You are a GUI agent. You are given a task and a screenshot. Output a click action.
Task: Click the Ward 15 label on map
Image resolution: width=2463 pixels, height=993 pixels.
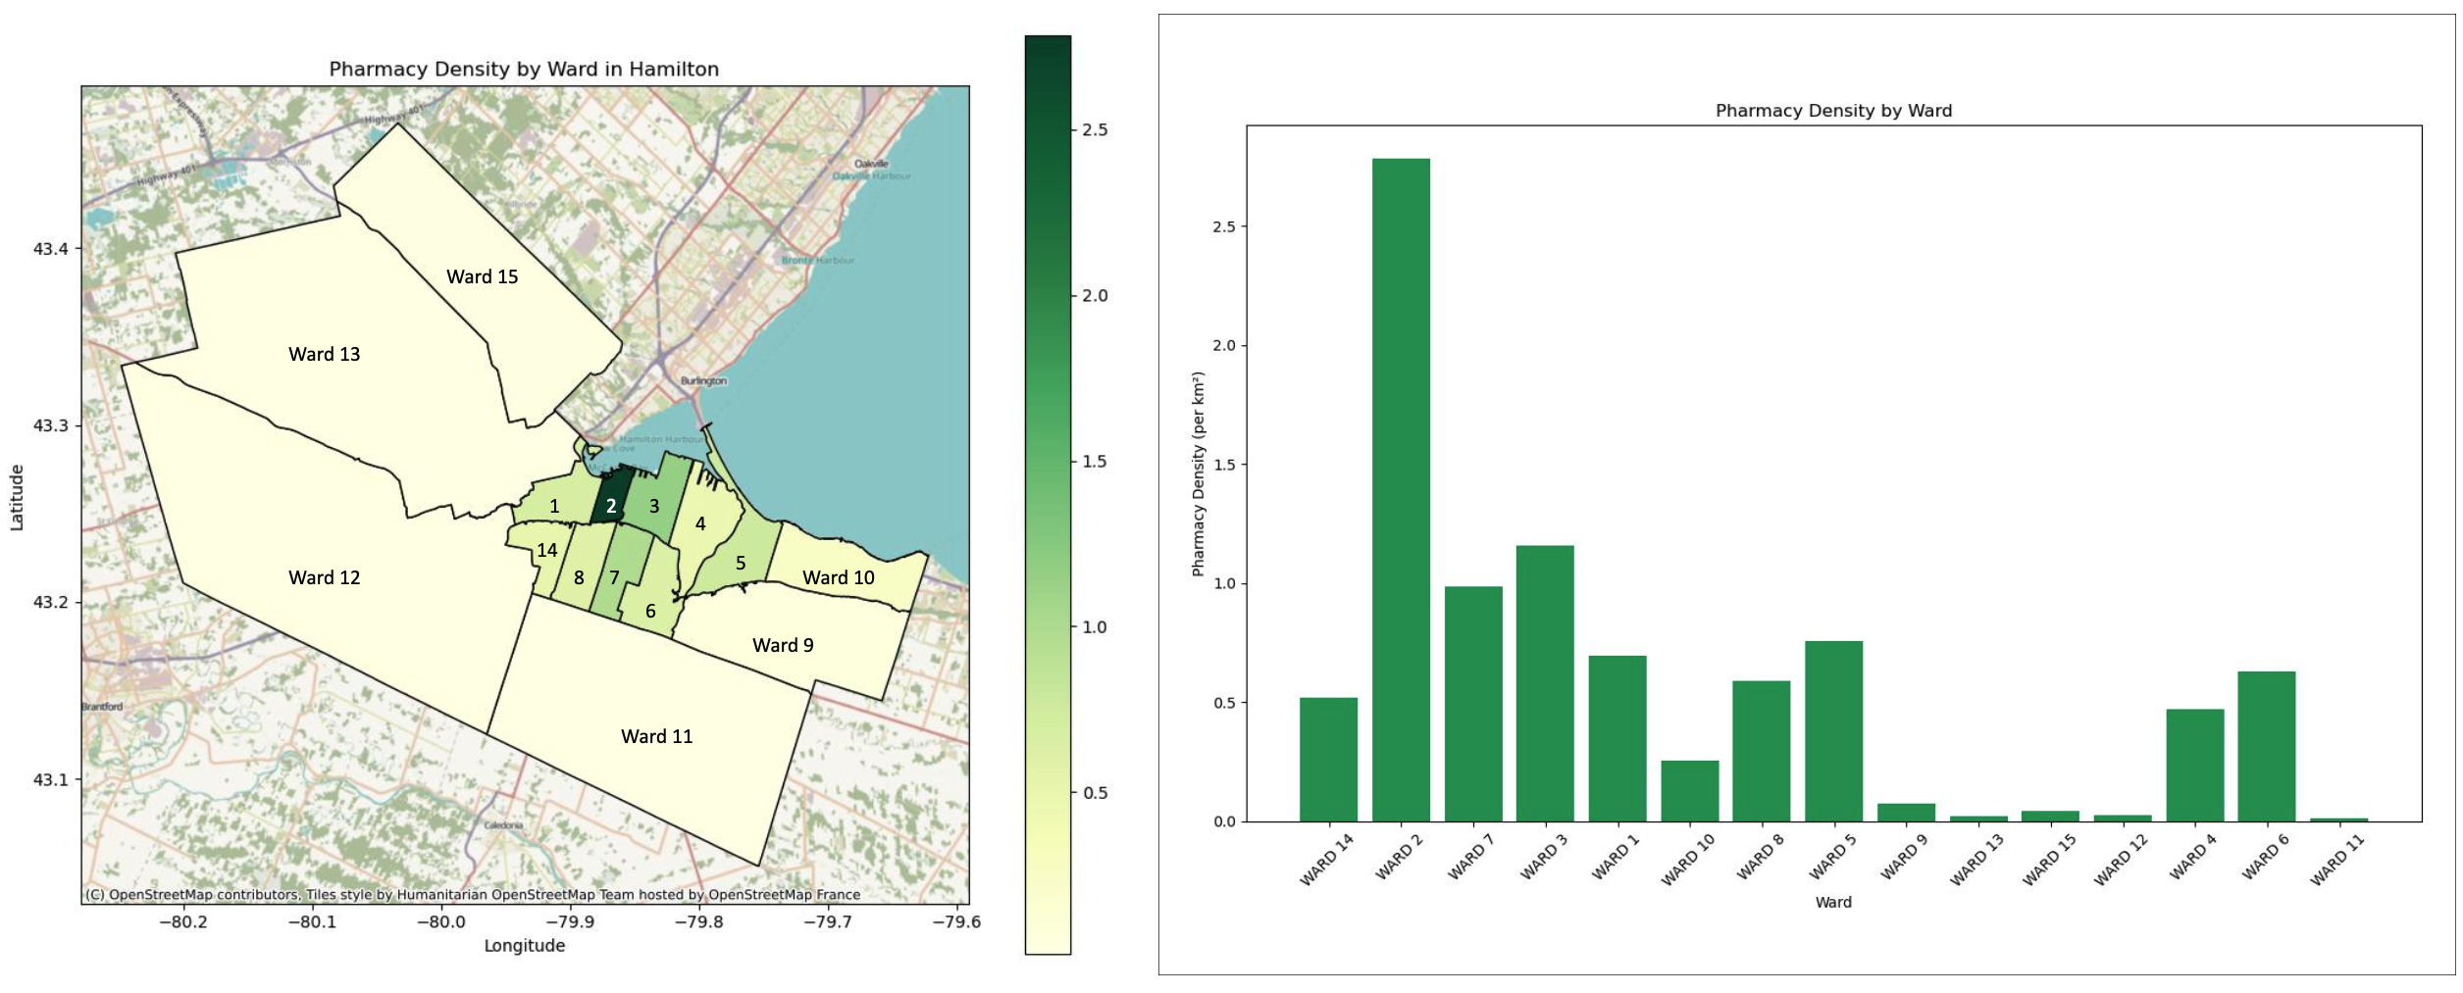(482, 276)
